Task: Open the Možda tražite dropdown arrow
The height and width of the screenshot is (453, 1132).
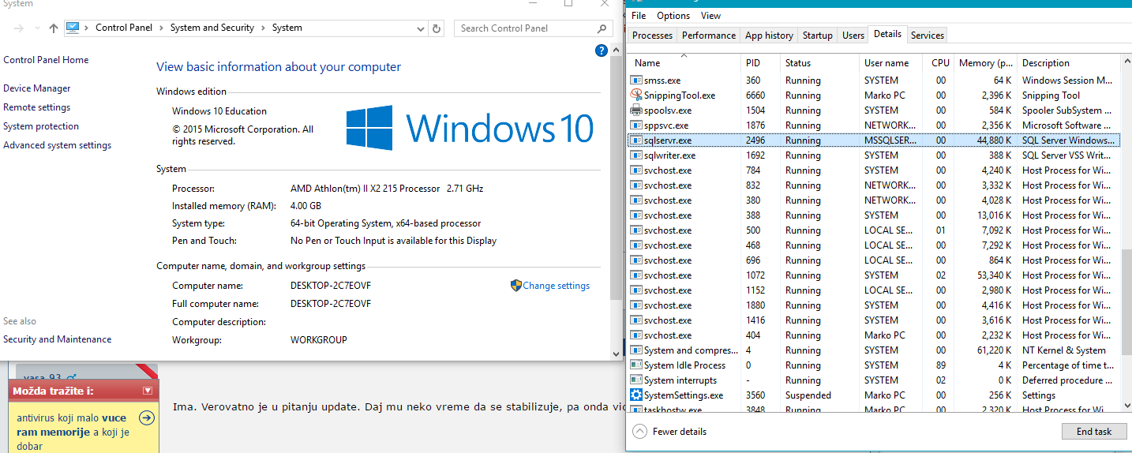Action: (x=147, y=391)
